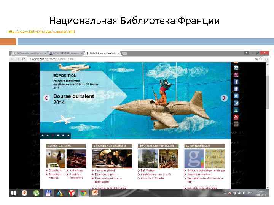This screenshot has width=274, height=205.
Task: Click the auditorium red seats thumbnail
Action: coord(76,159)
